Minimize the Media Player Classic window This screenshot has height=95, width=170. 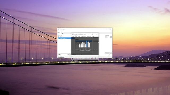88,34
